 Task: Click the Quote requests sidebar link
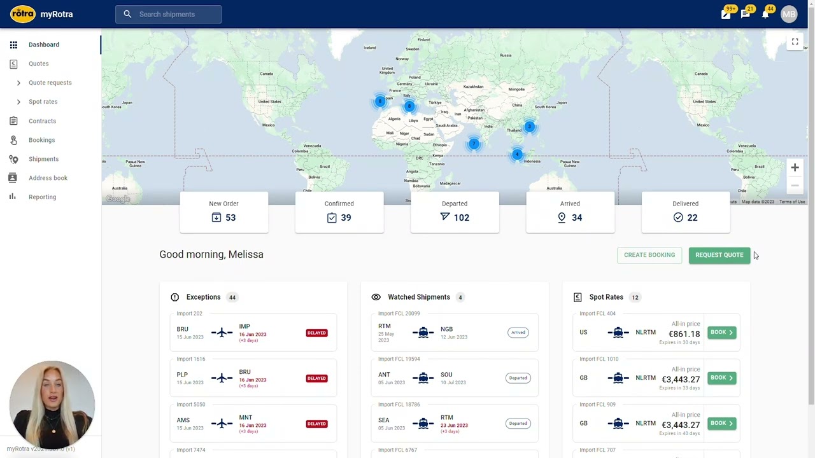50,83
